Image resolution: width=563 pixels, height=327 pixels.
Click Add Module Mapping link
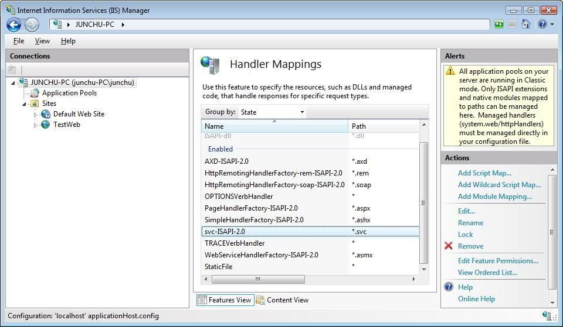(495, 197)
